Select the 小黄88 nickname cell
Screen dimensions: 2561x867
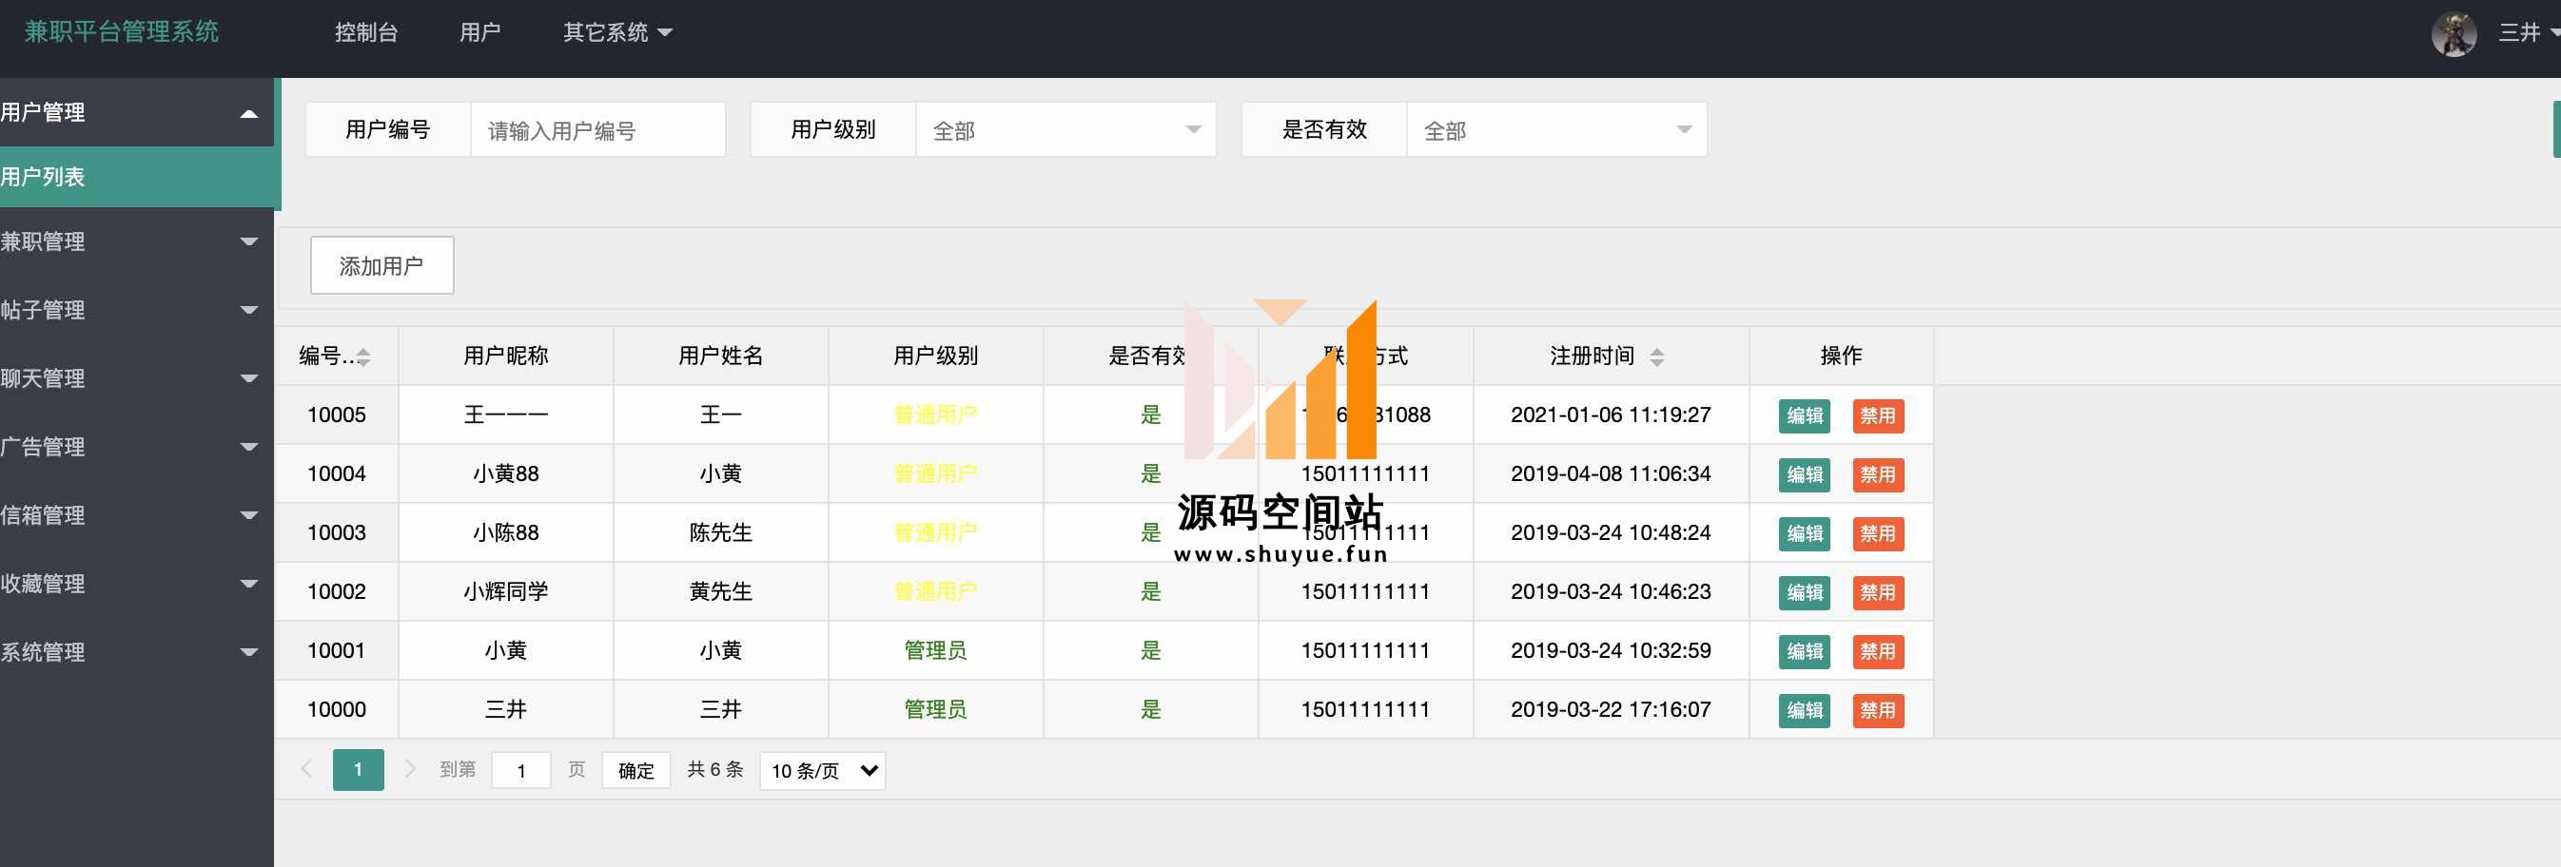[x=506, y=473]
